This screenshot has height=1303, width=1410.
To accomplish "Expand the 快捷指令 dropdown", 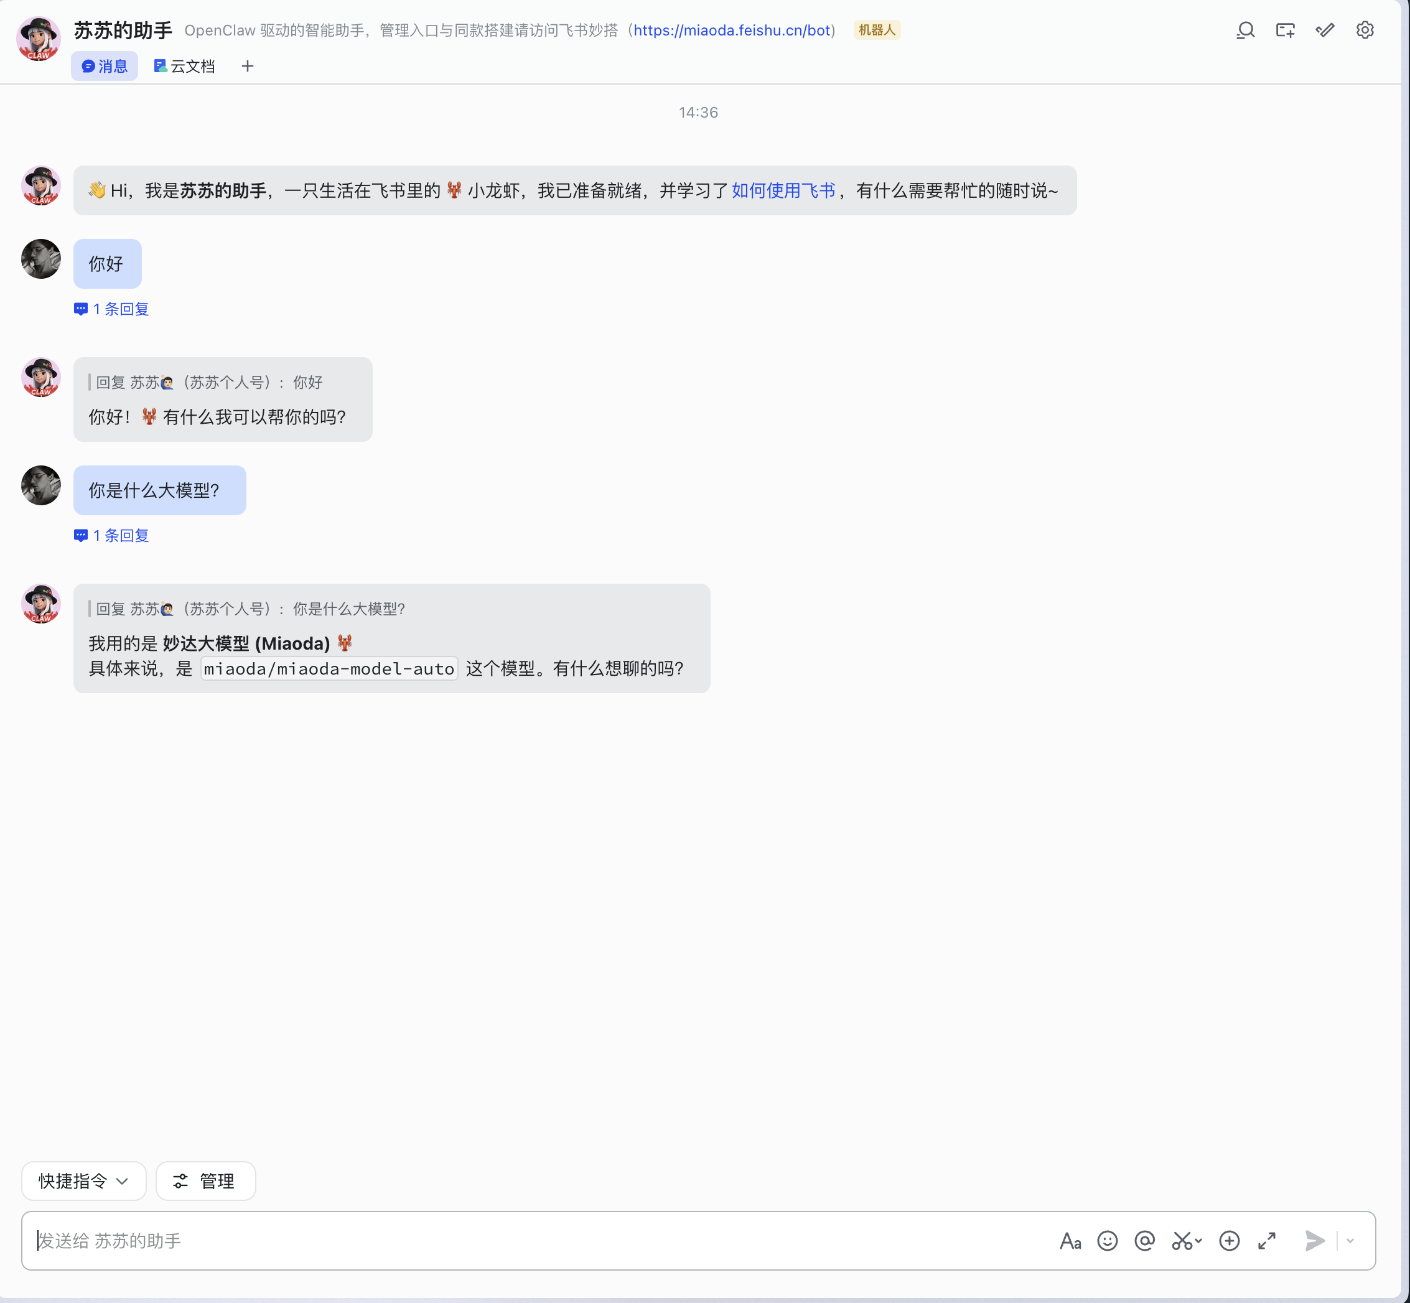I will click(x=84, y=1181).
